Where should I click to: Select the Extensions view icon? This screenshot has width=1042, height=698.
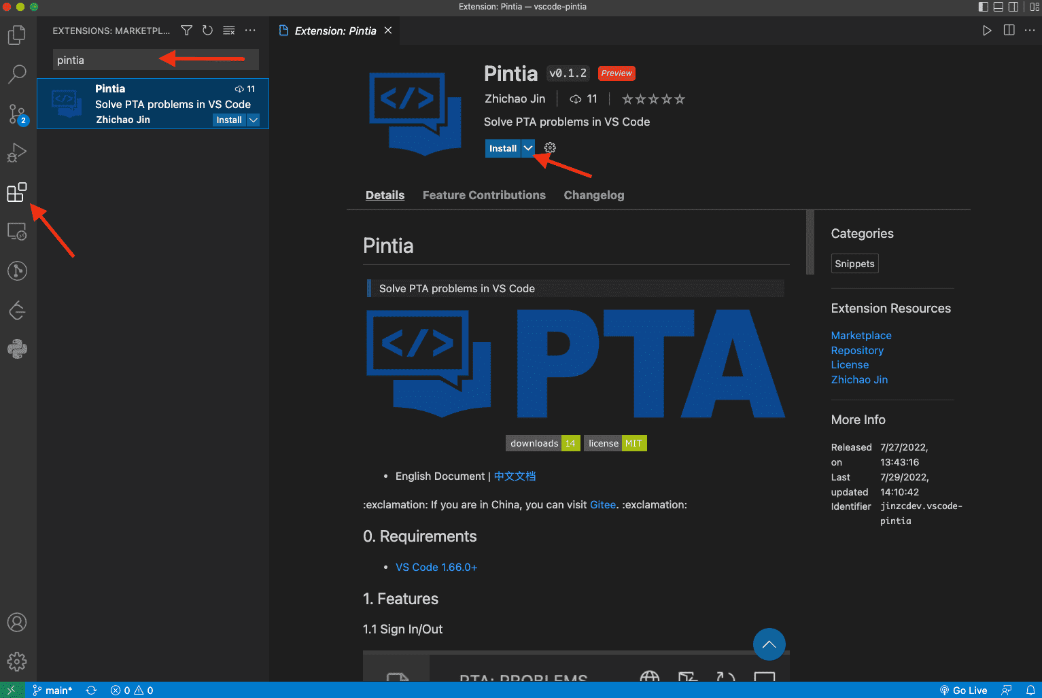click(x=17, y=192)
